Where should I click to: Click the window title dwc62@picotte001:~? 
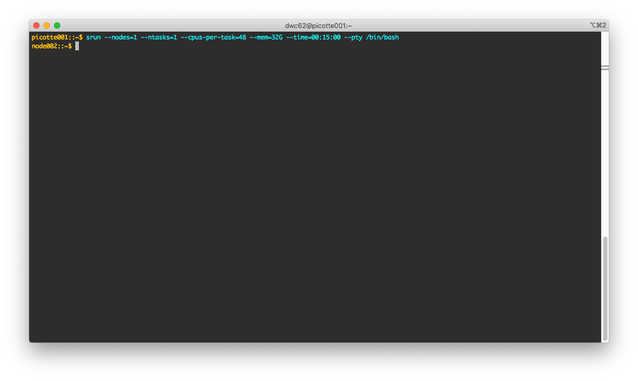(x=319, y=25)
